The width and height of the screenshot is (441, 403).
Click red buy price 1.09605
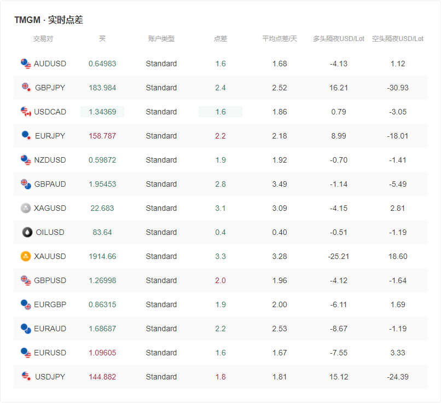click(x=102, y=353)
